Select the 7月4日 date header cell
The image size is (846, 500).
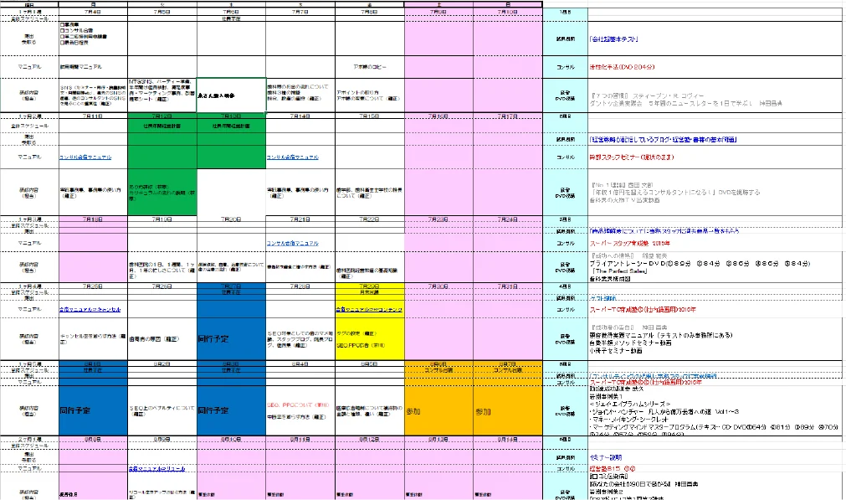(x=93, y=12)
